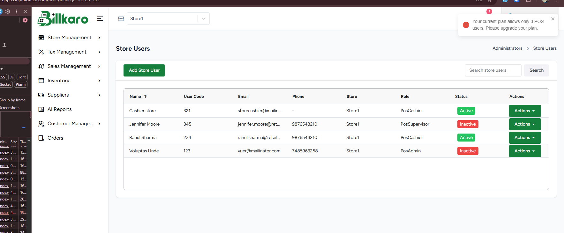This screenshot has height=233, width=564.
Task: Click the Email column header
Action: [x=243, y=97]
